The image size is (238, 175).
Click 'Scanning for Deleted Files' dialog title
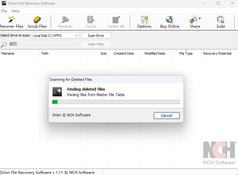click(71, 80)
